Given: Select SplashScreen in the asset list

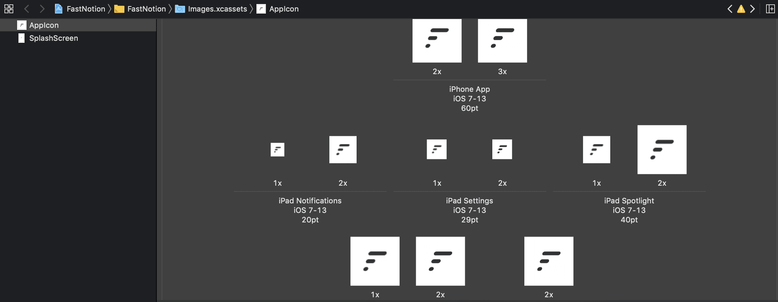Looking at the screenshot, I should (78, 38).
